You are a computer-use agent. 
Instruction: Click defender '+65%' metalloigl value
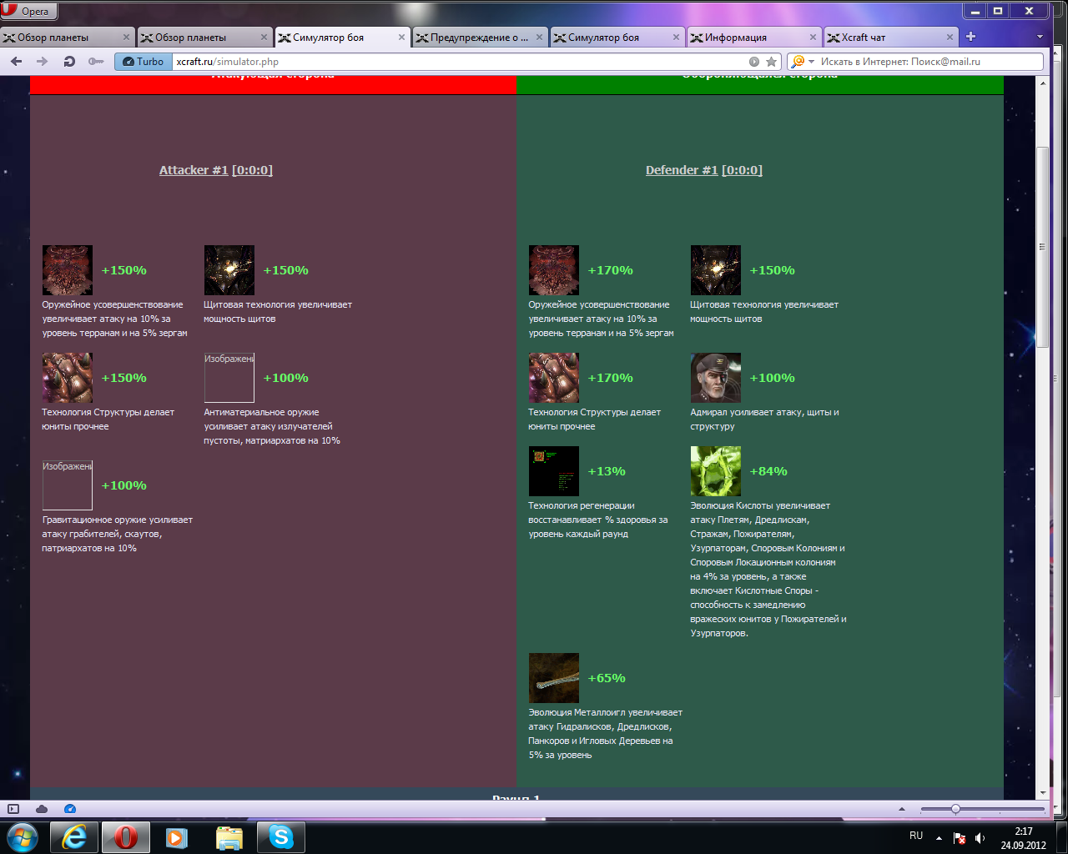[x=607, y=678]
